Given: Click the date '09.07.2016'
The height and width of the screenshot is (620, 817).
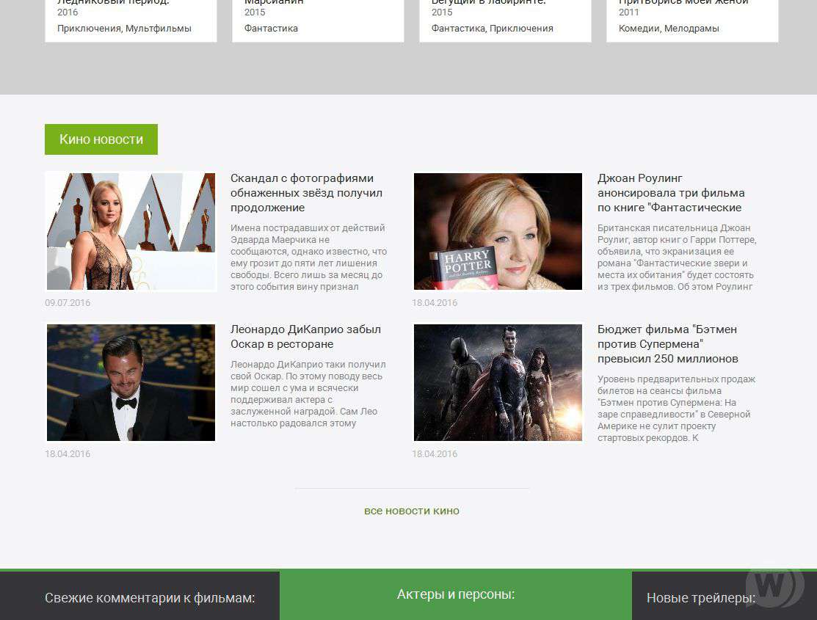Looking at the screenshot, I should [x=68, y=303].
